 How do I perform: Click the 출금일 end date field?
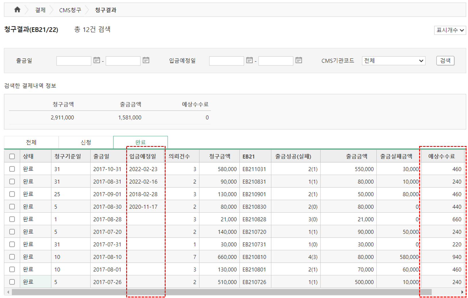point(123,61)
